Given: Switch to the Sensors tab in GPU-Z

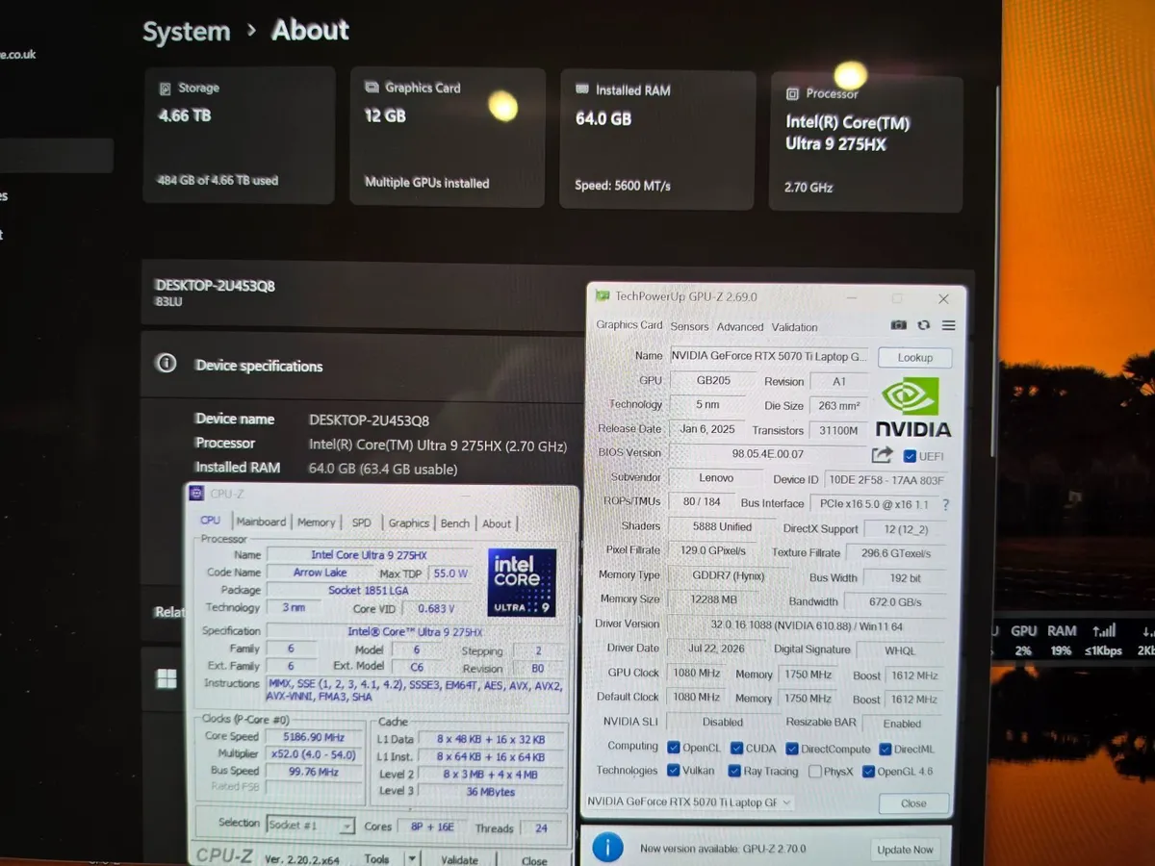Looking at the screenshot, I should (x=689, y=326).
